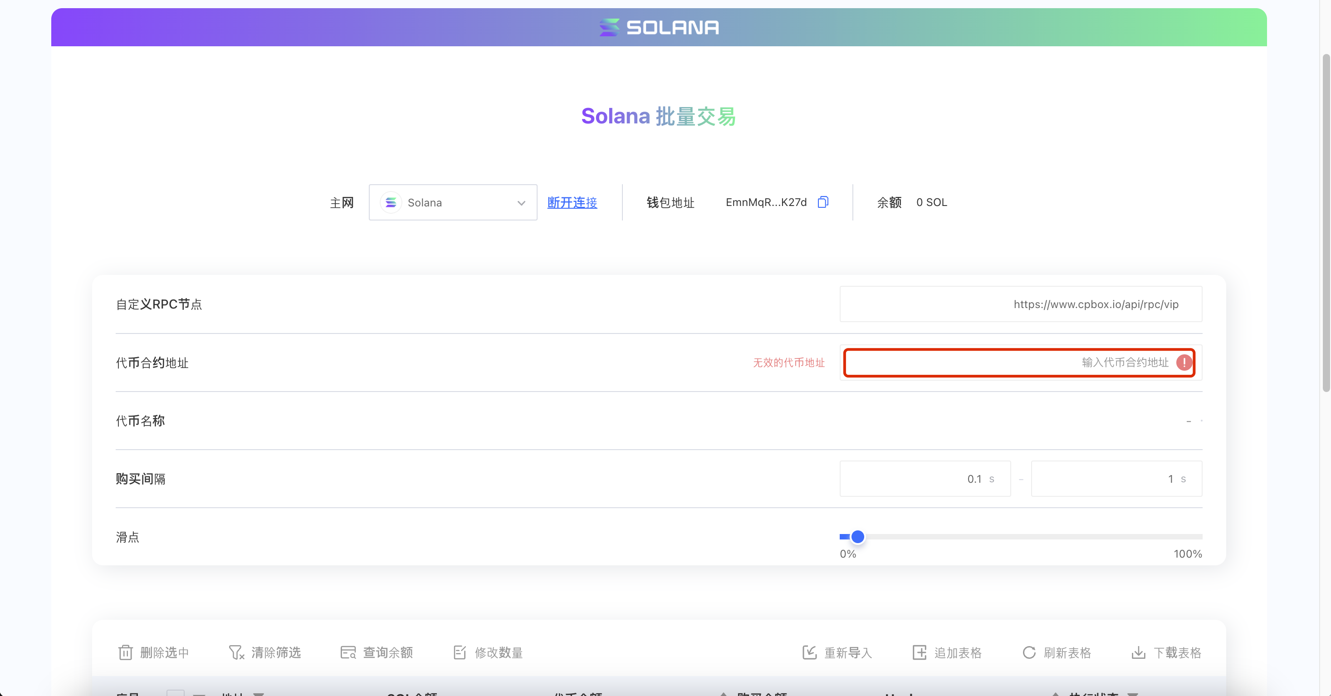
Task: Clear filters with 清除筛选
Action: [x=264, y=652]
